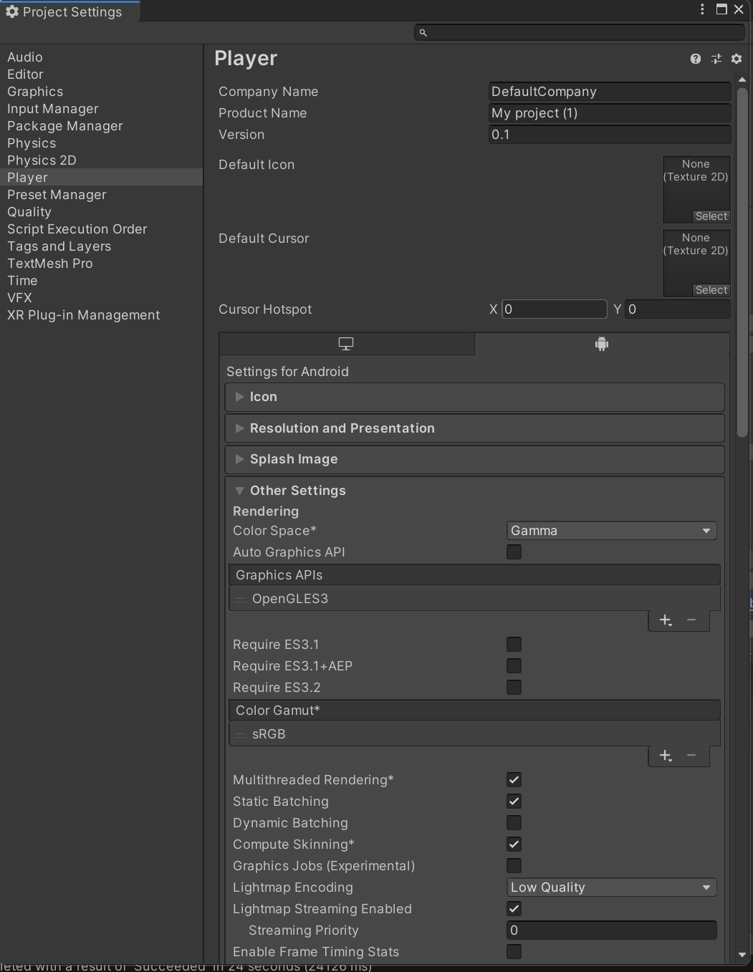Open the Player settings gear menu
Screen dimensions: 753x972
click(736, 59)
